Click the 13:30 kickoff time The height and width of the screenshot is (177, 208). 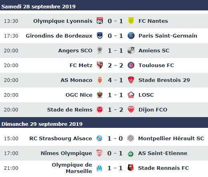point(11,21)
